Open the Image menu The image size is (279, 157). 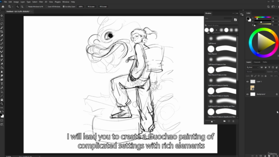click(16, 2)
